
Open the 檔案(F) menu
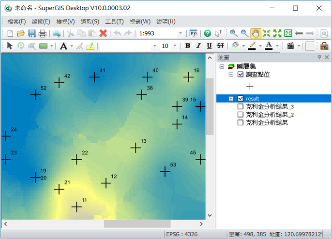[16, 21]
